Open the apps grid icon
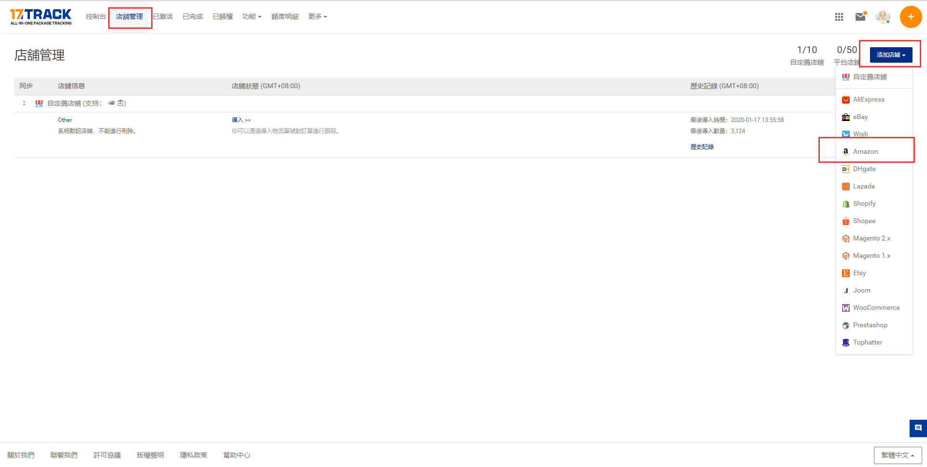 [839, 17]
